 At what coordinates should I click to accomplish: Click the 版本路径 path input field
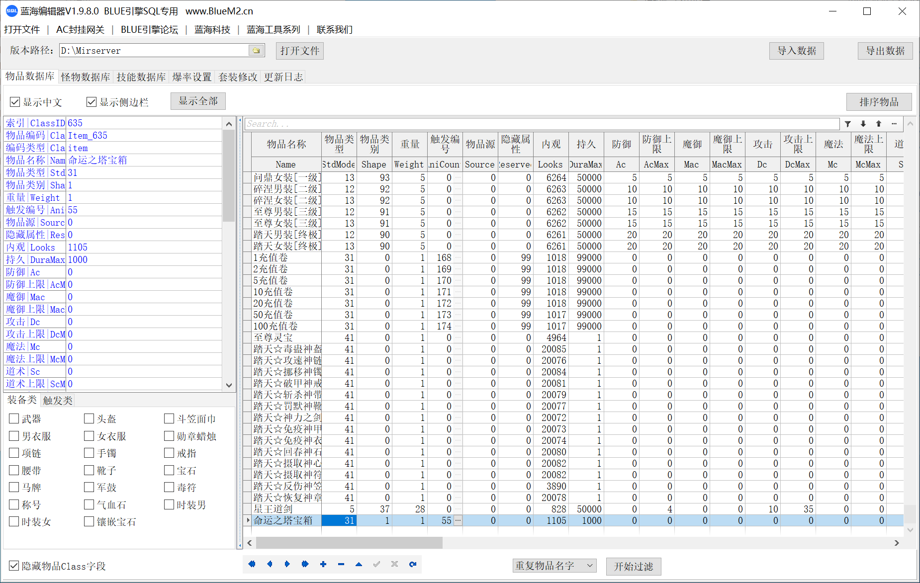154,50
